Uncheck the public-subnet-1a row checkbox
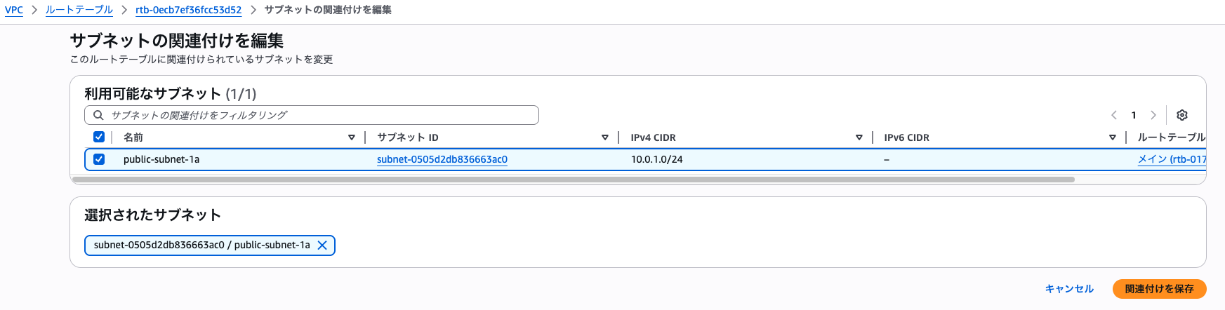1225x310 pixels. coord(99,159)
